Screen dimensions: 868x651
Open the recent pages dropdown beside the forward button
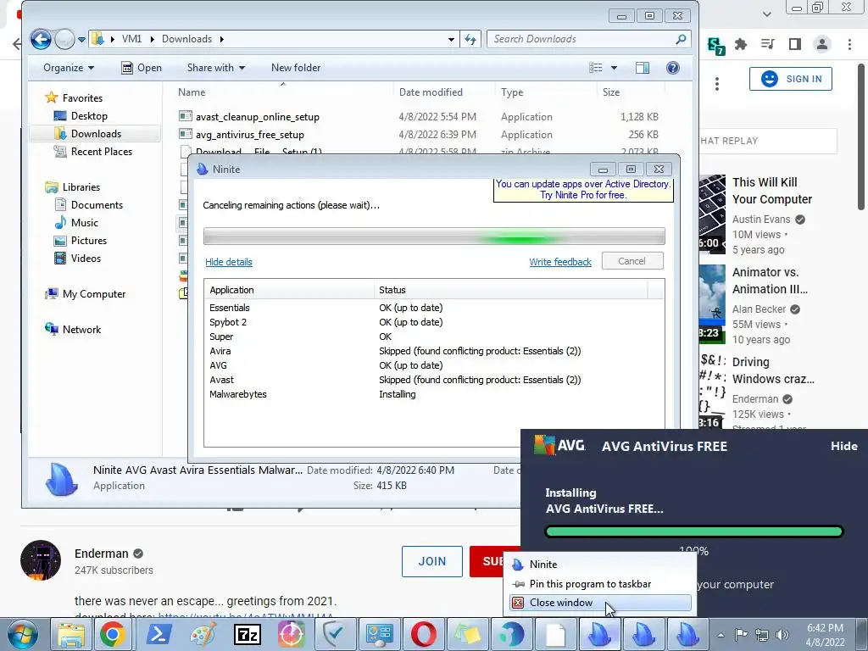tap(81, 39)
